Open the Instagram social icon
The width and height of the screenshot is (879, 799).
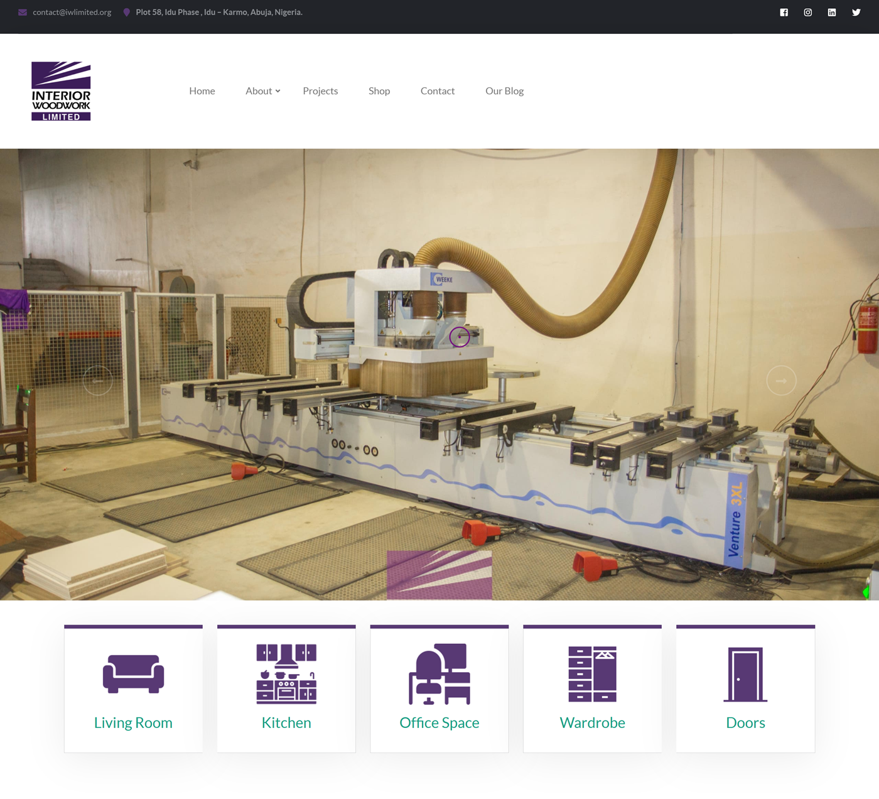coord(807,13)
